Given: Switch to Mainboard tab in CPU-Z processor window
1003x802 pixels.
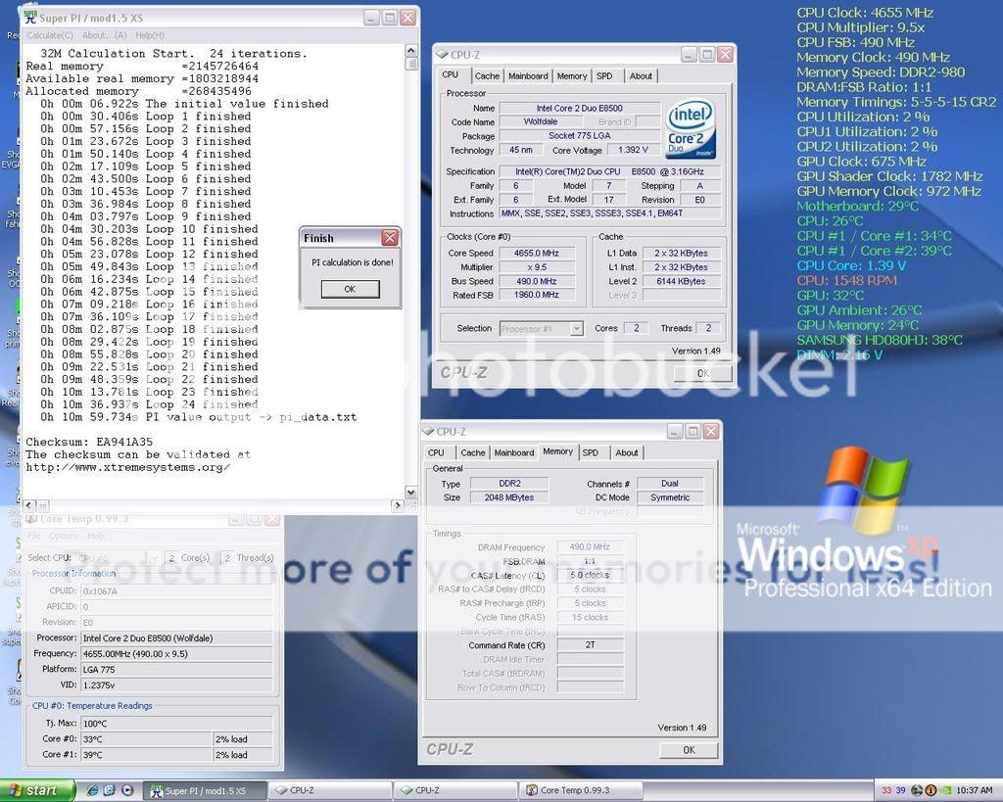Looking at the screenshot, I should pyautogui.click(x=528, y=76).
